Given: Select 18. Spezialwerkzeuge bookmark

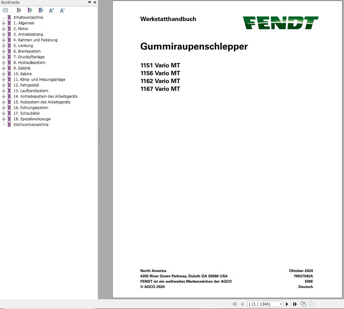Looking at the screenshot, I should click(32, 119).
